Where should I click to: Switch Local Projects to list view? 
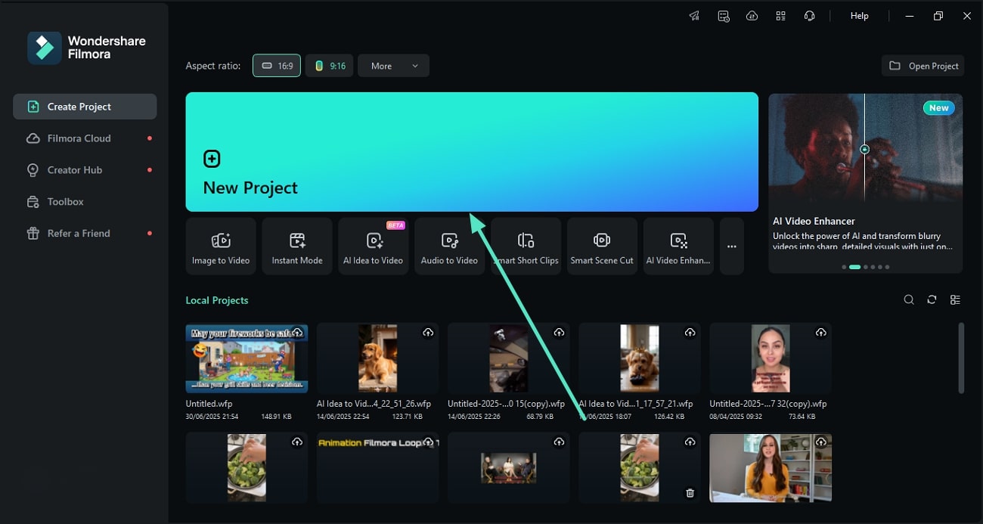click(x=955, y=300)
